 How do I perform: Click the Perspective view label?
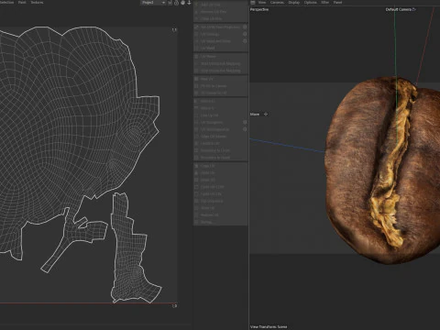259,9
